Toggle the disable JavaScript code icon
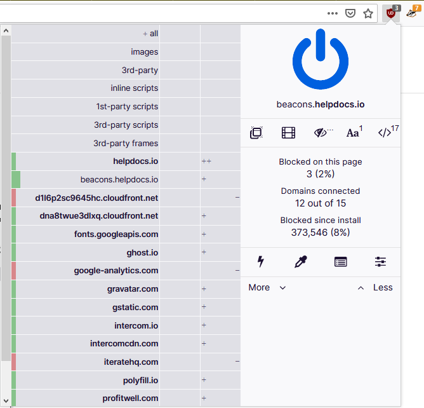Viewport: 424px width, 408px height. pos(388,132)
